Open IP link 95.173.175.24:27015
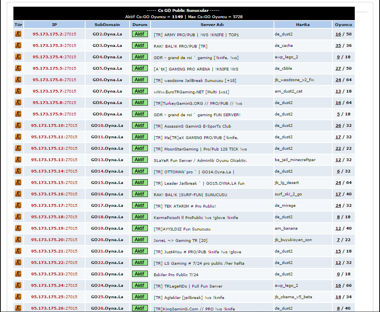Viewport: 380px width, 312px height. pos(54,285)
